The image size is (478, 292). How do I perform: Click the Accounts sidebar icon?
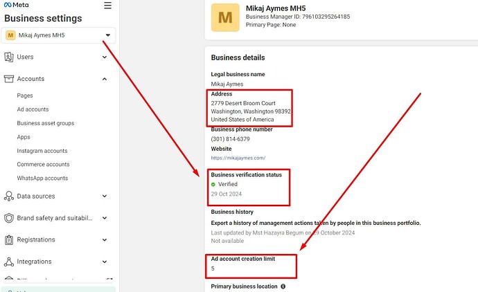(x=9, y=79)
